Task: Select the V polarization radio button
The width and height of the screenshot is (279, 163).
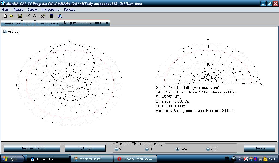Action: (117, 149)
